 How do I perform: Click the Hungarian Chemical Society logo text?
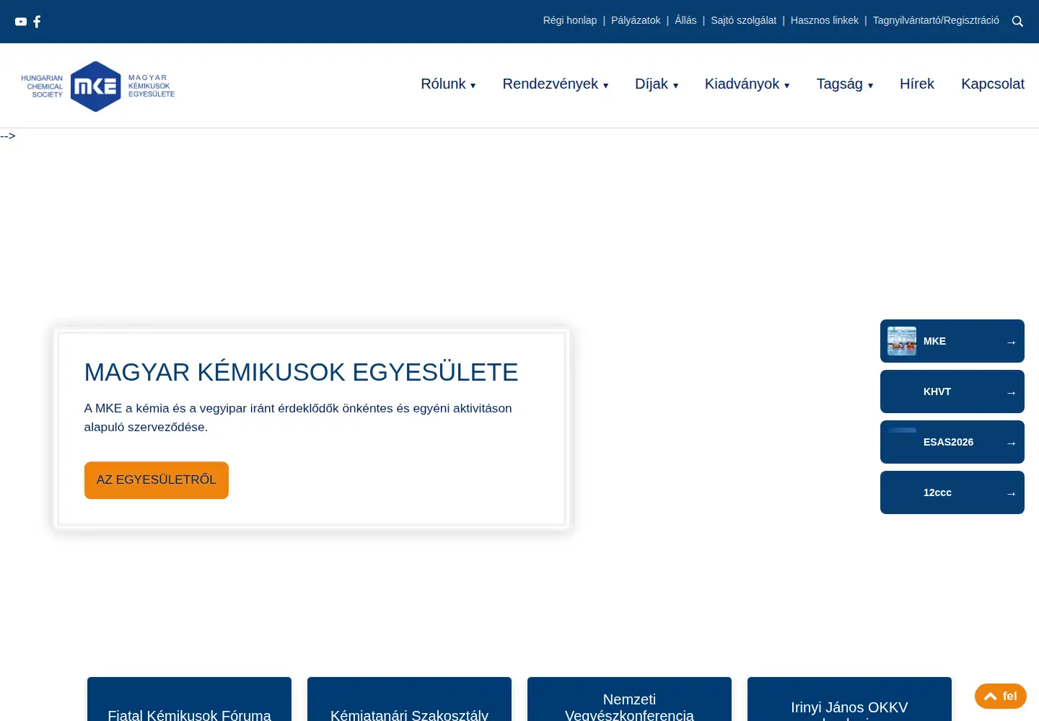43,87
